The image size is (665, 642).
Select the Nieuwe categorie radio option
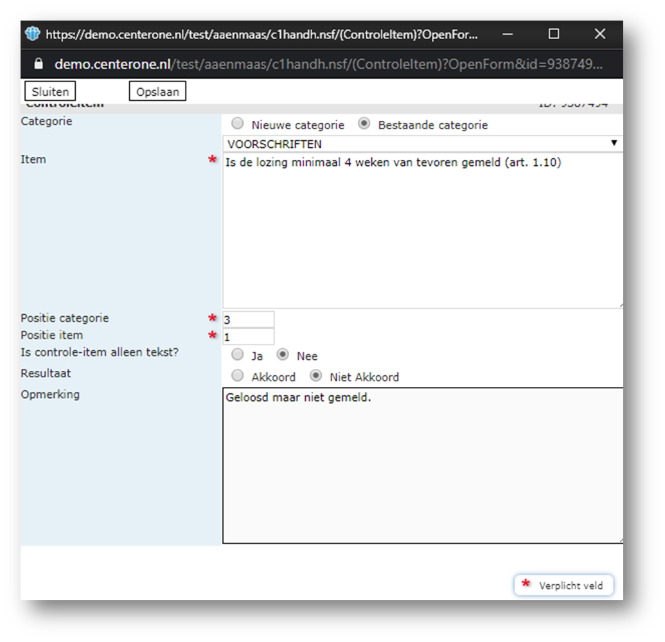pos(238,125)
